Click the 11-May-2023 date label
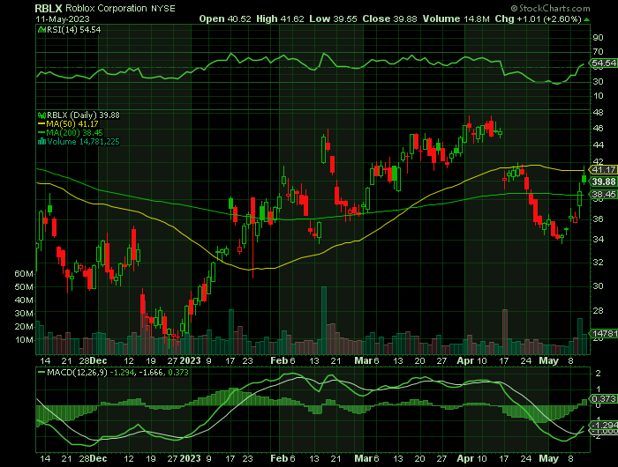This screenshot has width=618, height=467. (x=63, y=19)
